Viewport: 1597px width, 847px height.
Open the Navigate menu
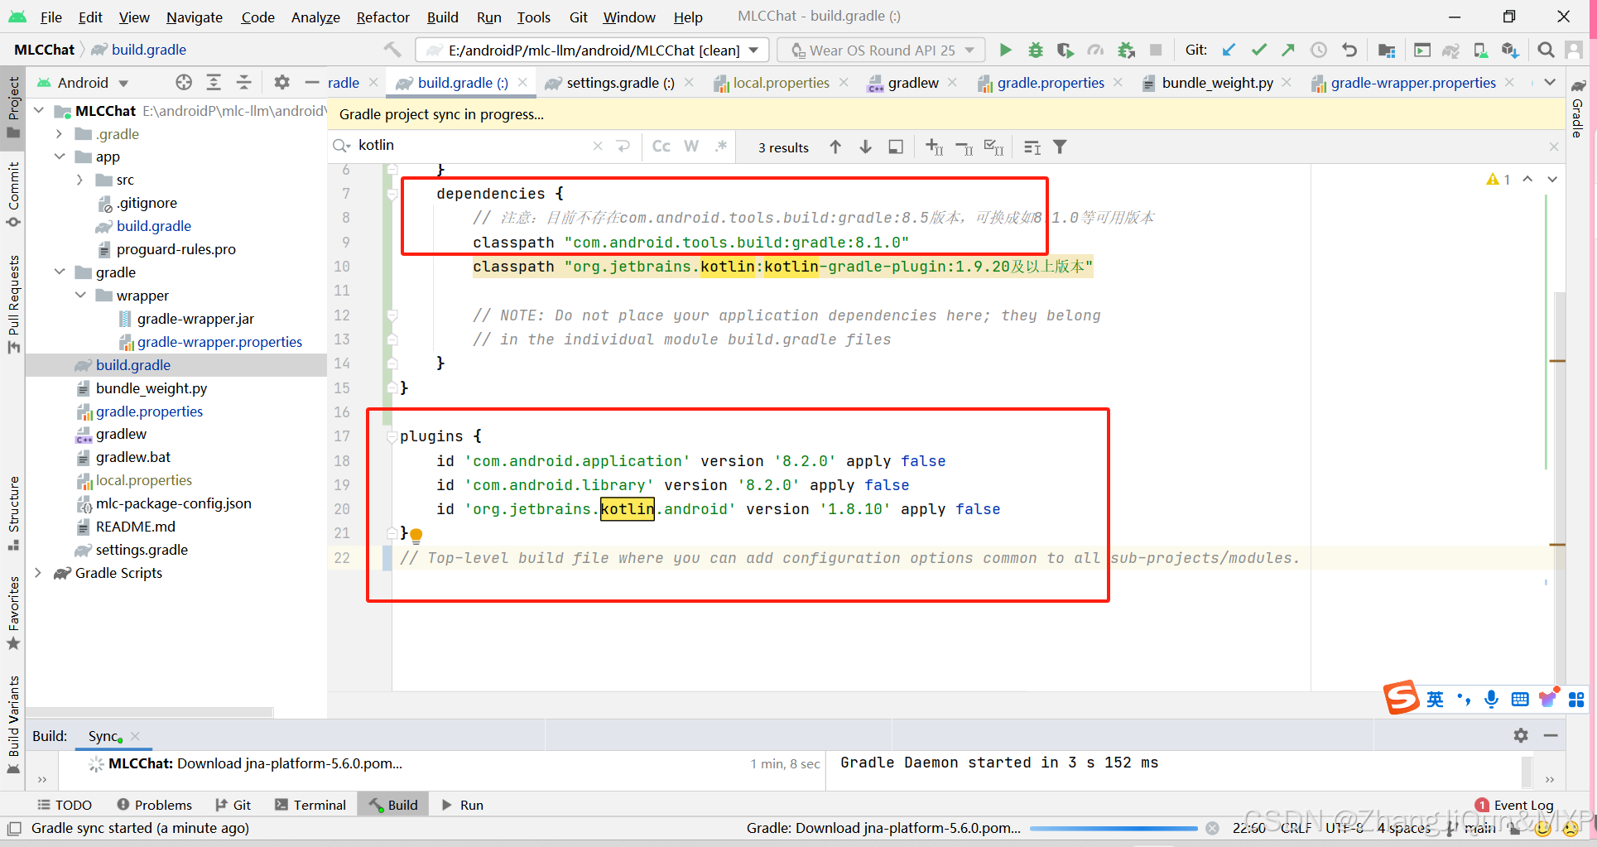[195, 17]
